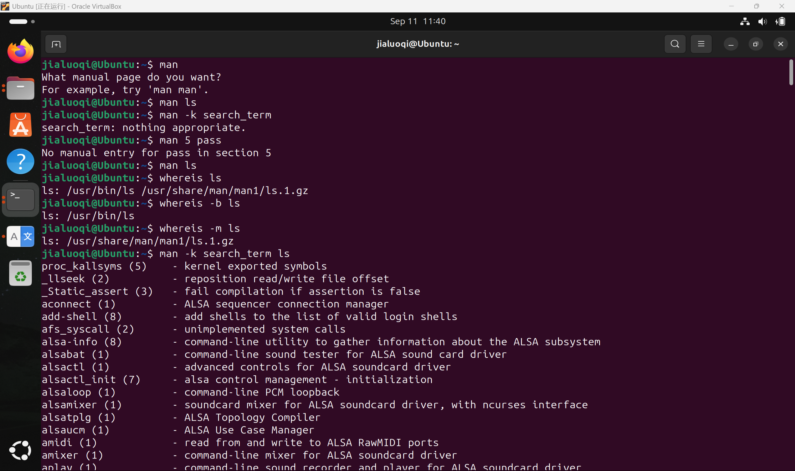Open the date and time calendar
795x471 pixels.
[x=417, y=21]
